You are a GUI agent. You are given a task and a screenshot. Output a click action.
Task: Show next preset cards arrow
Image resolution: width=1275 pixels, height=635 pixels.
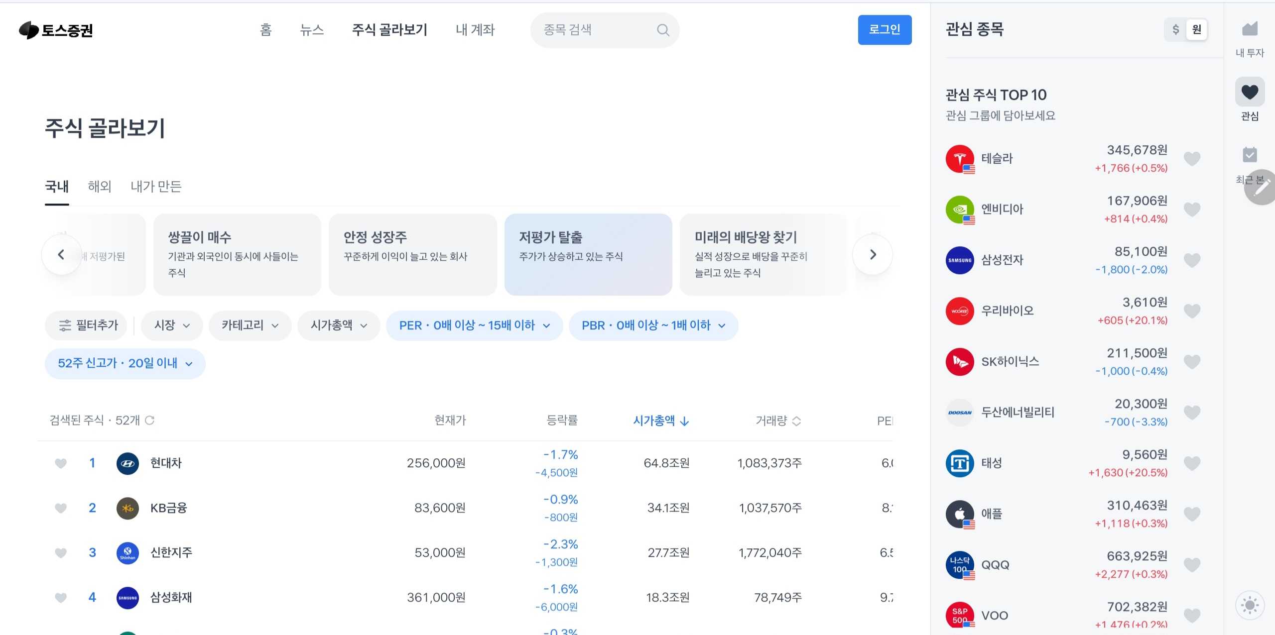coord(873,255)
